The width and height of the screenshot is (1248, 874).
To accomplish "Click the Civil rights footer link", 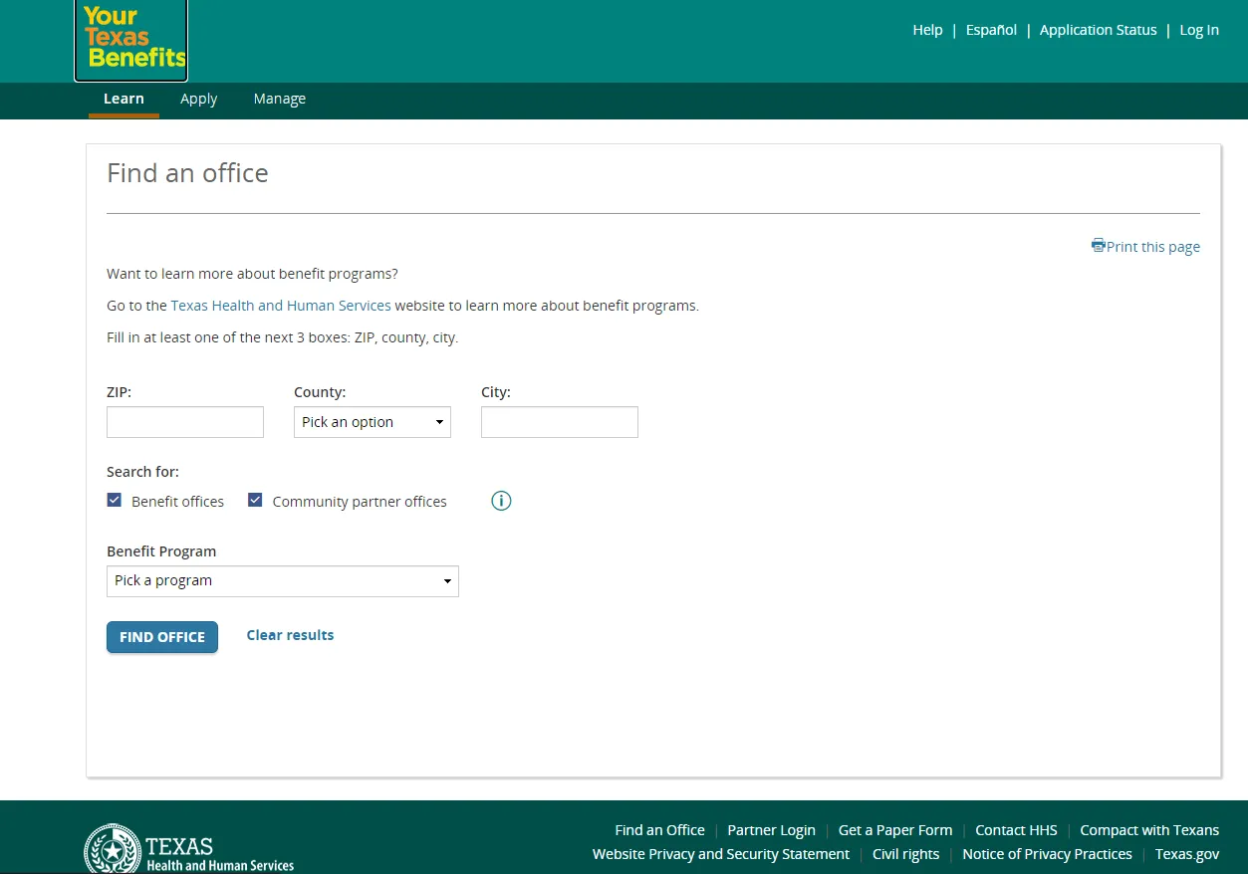I will [905, 854].
